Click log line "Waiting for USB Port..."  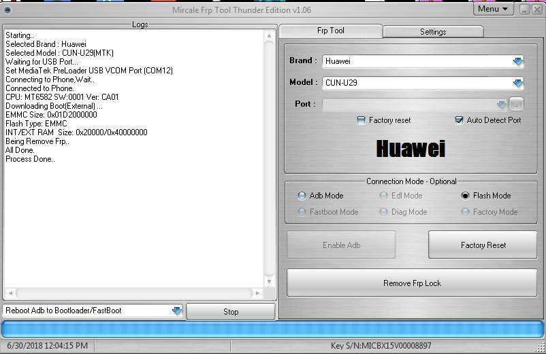(x=42, y=63)
